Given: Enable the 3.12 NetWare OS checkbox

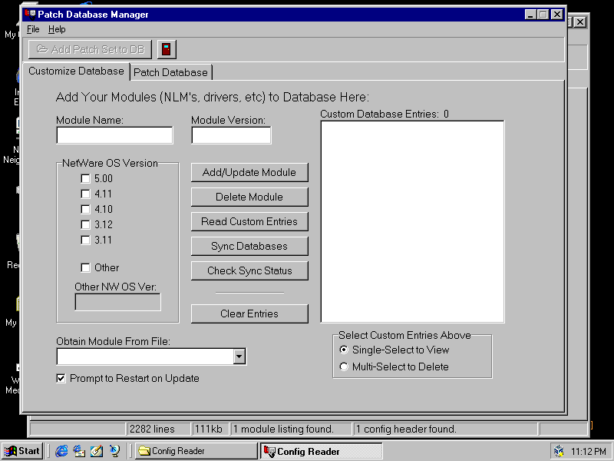Looking at the screenshot, I should 85,224.
